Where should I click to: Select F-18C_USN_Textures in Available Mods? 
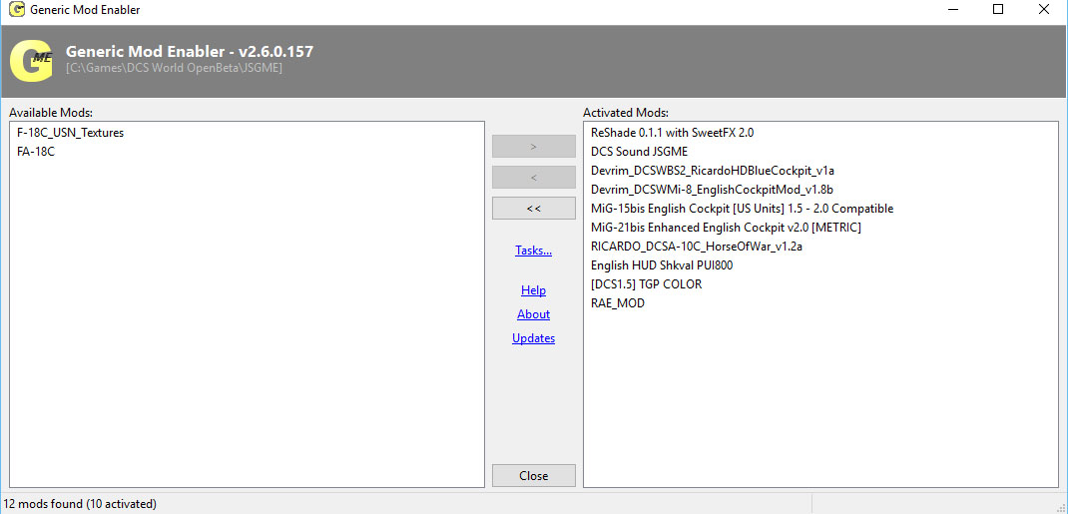(x=70, y=134)
